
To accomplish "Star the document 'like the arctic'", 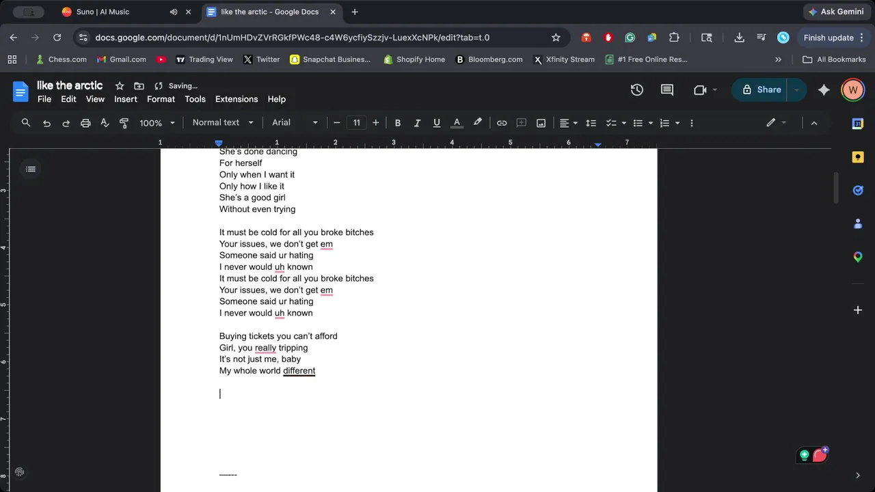I will click(120, 86).
